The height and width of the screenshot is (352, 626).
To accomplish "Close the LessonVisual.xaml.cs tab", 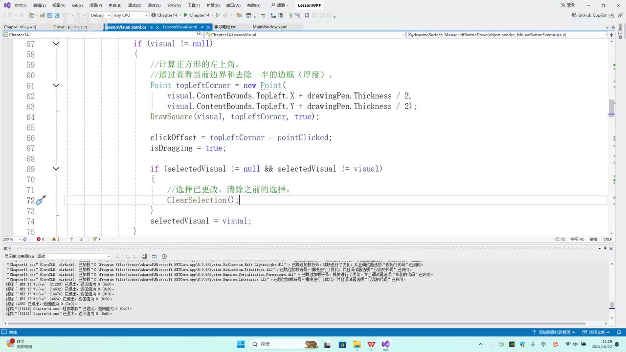I will click(x=157, y=27).
